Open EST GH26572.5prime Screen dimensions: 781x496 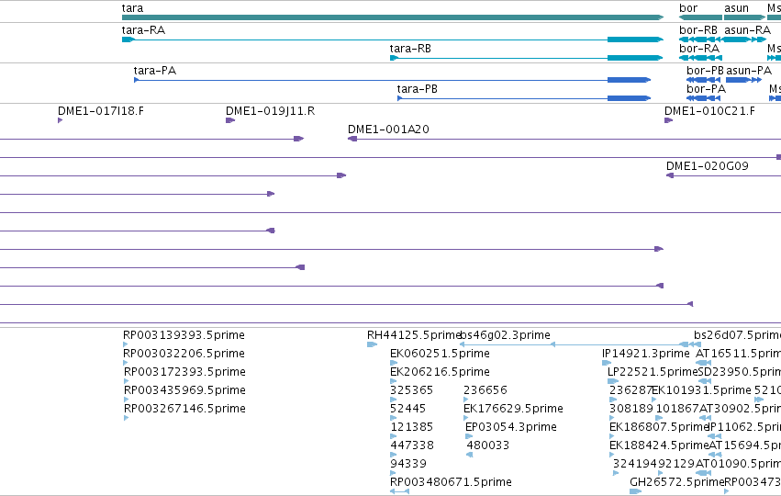677,482
